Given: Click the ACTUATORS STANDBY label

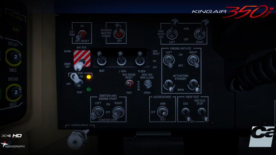Looking at the screenshot, I should point(180,77).
